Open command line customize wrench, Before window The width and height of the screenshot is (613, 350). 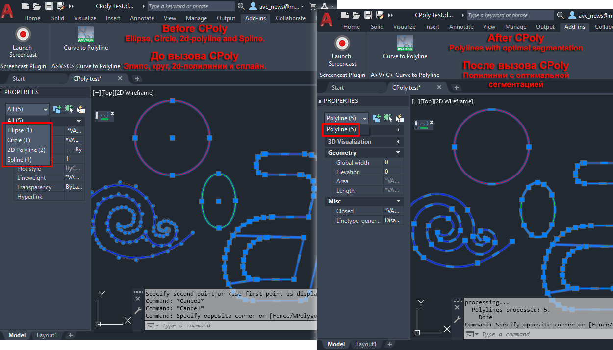coord(138,310)
